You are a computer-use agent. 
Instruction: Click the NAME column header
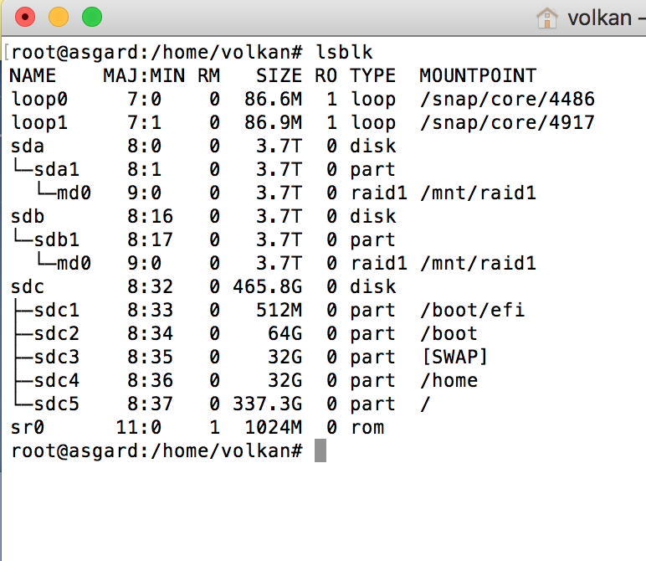point(32,76)
